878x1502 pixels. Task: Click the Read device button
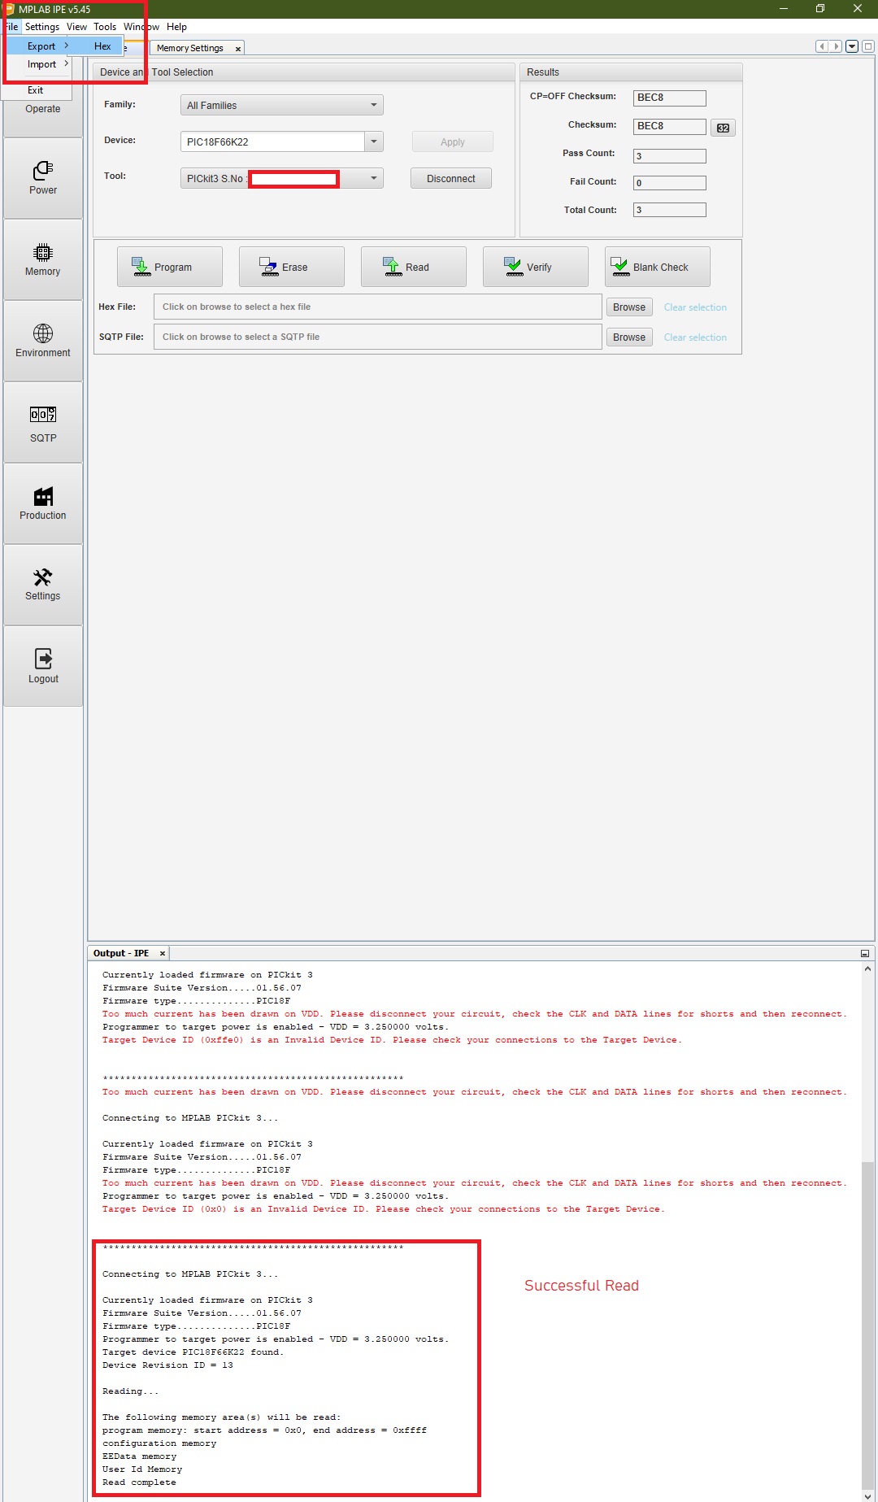[414, 267]
